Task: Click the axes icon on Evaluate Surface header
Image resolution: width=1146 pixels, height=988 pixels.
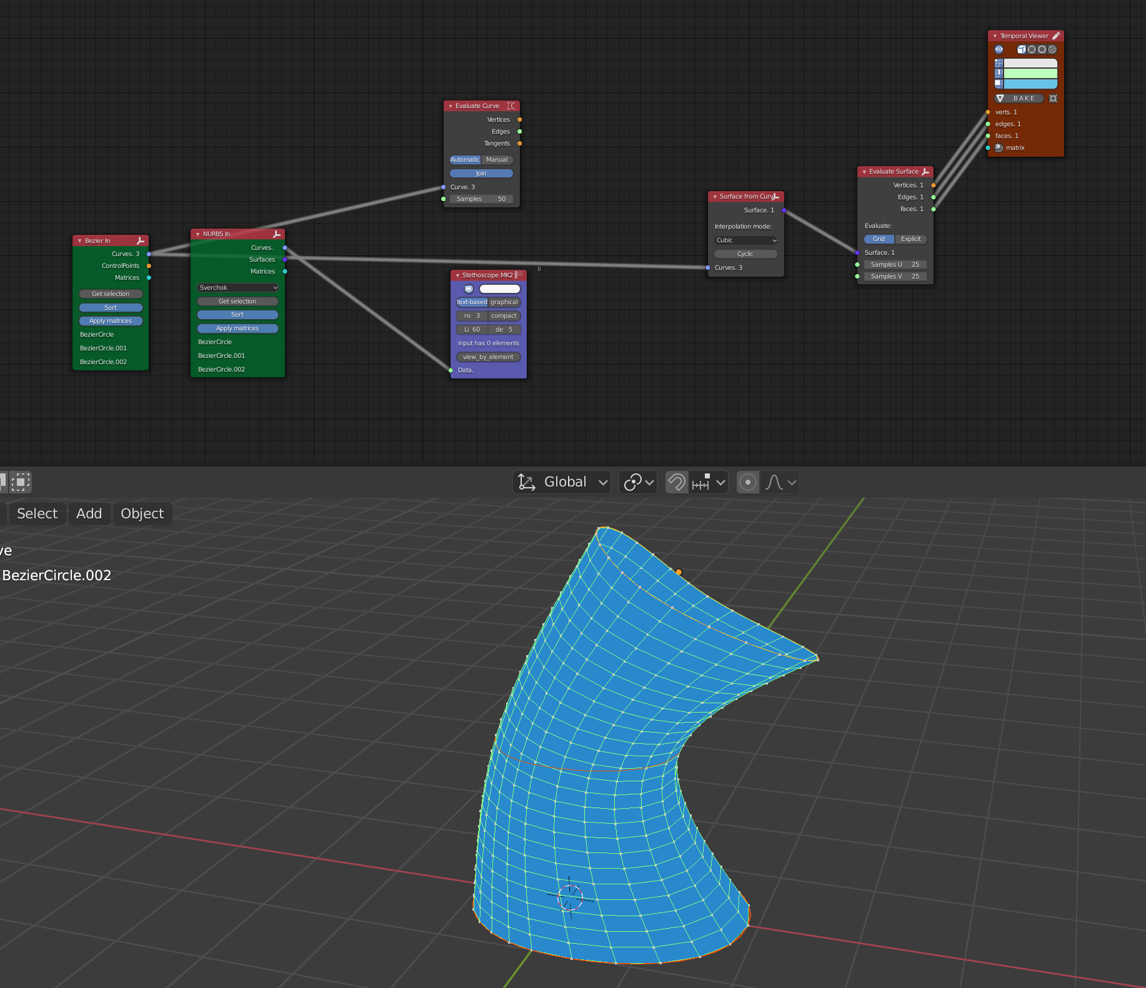Action: 925,172
